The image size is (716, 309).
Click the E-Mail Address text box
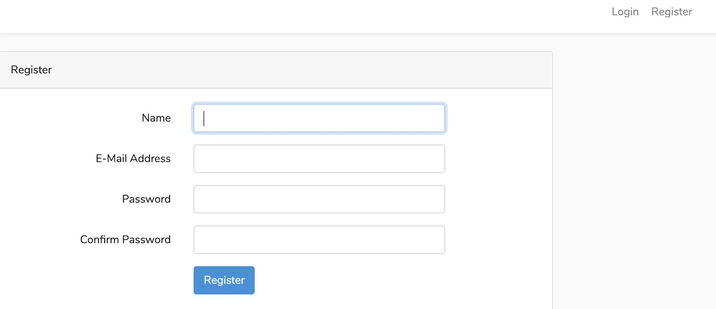[x=319, y=159]
